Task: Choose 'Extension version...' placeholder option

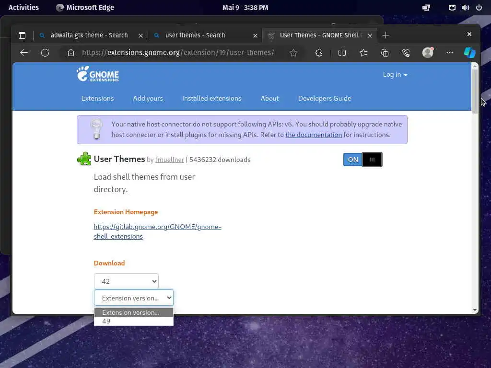Action: 134,312
